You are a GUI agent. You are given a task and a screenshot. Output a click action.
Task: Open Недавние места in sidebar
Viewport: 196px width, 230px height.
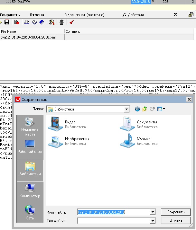[x=30, y=127]
